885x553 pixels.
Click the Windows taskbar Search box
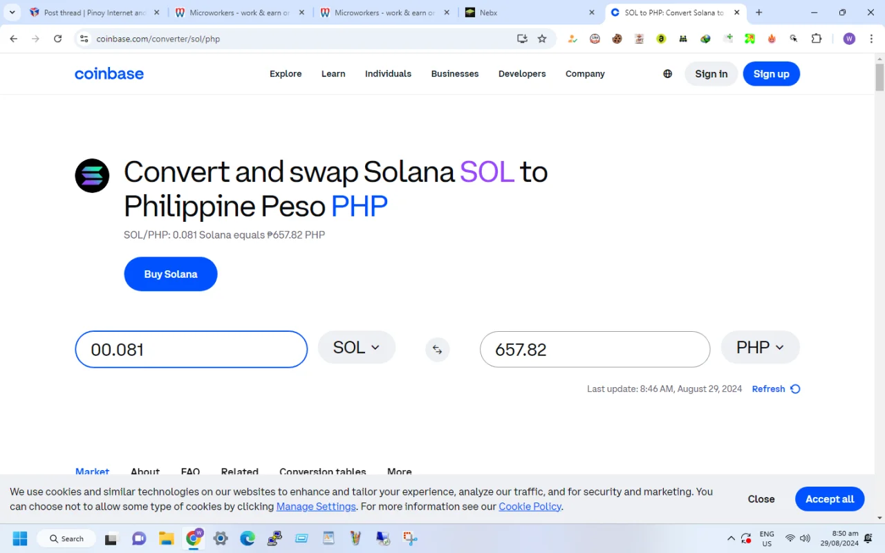pyautogui.click(x=65, y=538)
